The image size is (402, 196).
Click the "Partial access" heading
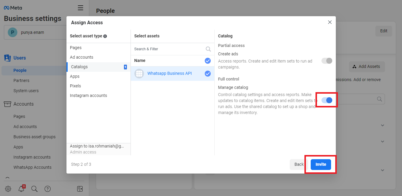[x=231, y=45]
